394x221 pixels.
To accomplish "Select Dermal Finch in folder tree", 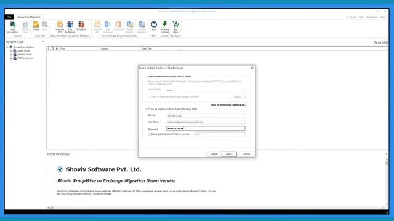I will 25,55.
